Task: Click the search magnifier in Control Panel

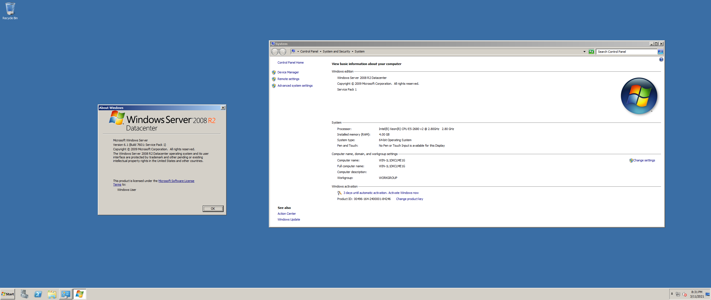Action: pos(660,52)
